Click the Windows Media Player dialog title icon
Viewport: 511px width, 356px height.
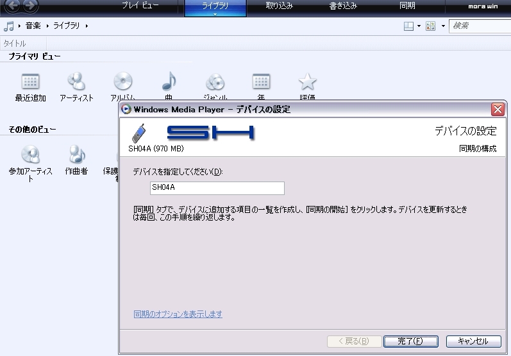126,109
